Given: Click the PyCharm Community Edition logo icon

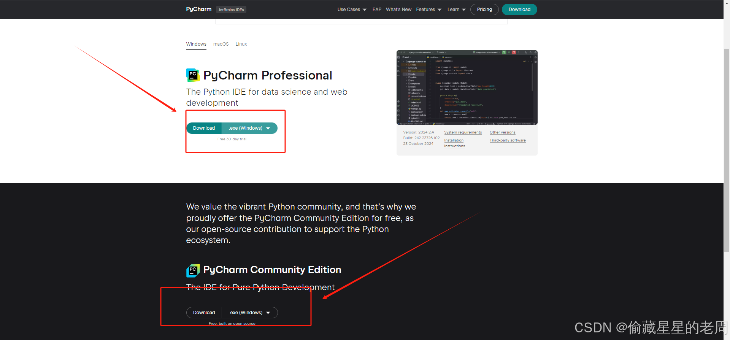Looking at the screenshot, I should tap(193, 270).
